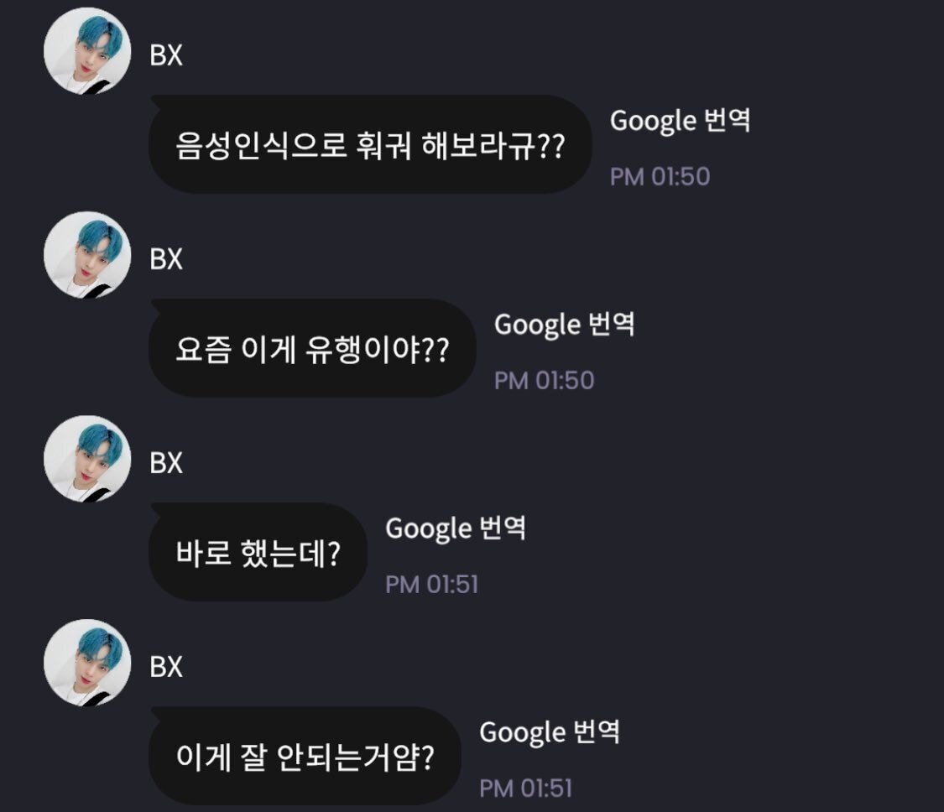The height and width of the screenshot is (812, 944).
Task: Click PM 01:51 timestamp beside 바로 했는데?
Action: 431,585
